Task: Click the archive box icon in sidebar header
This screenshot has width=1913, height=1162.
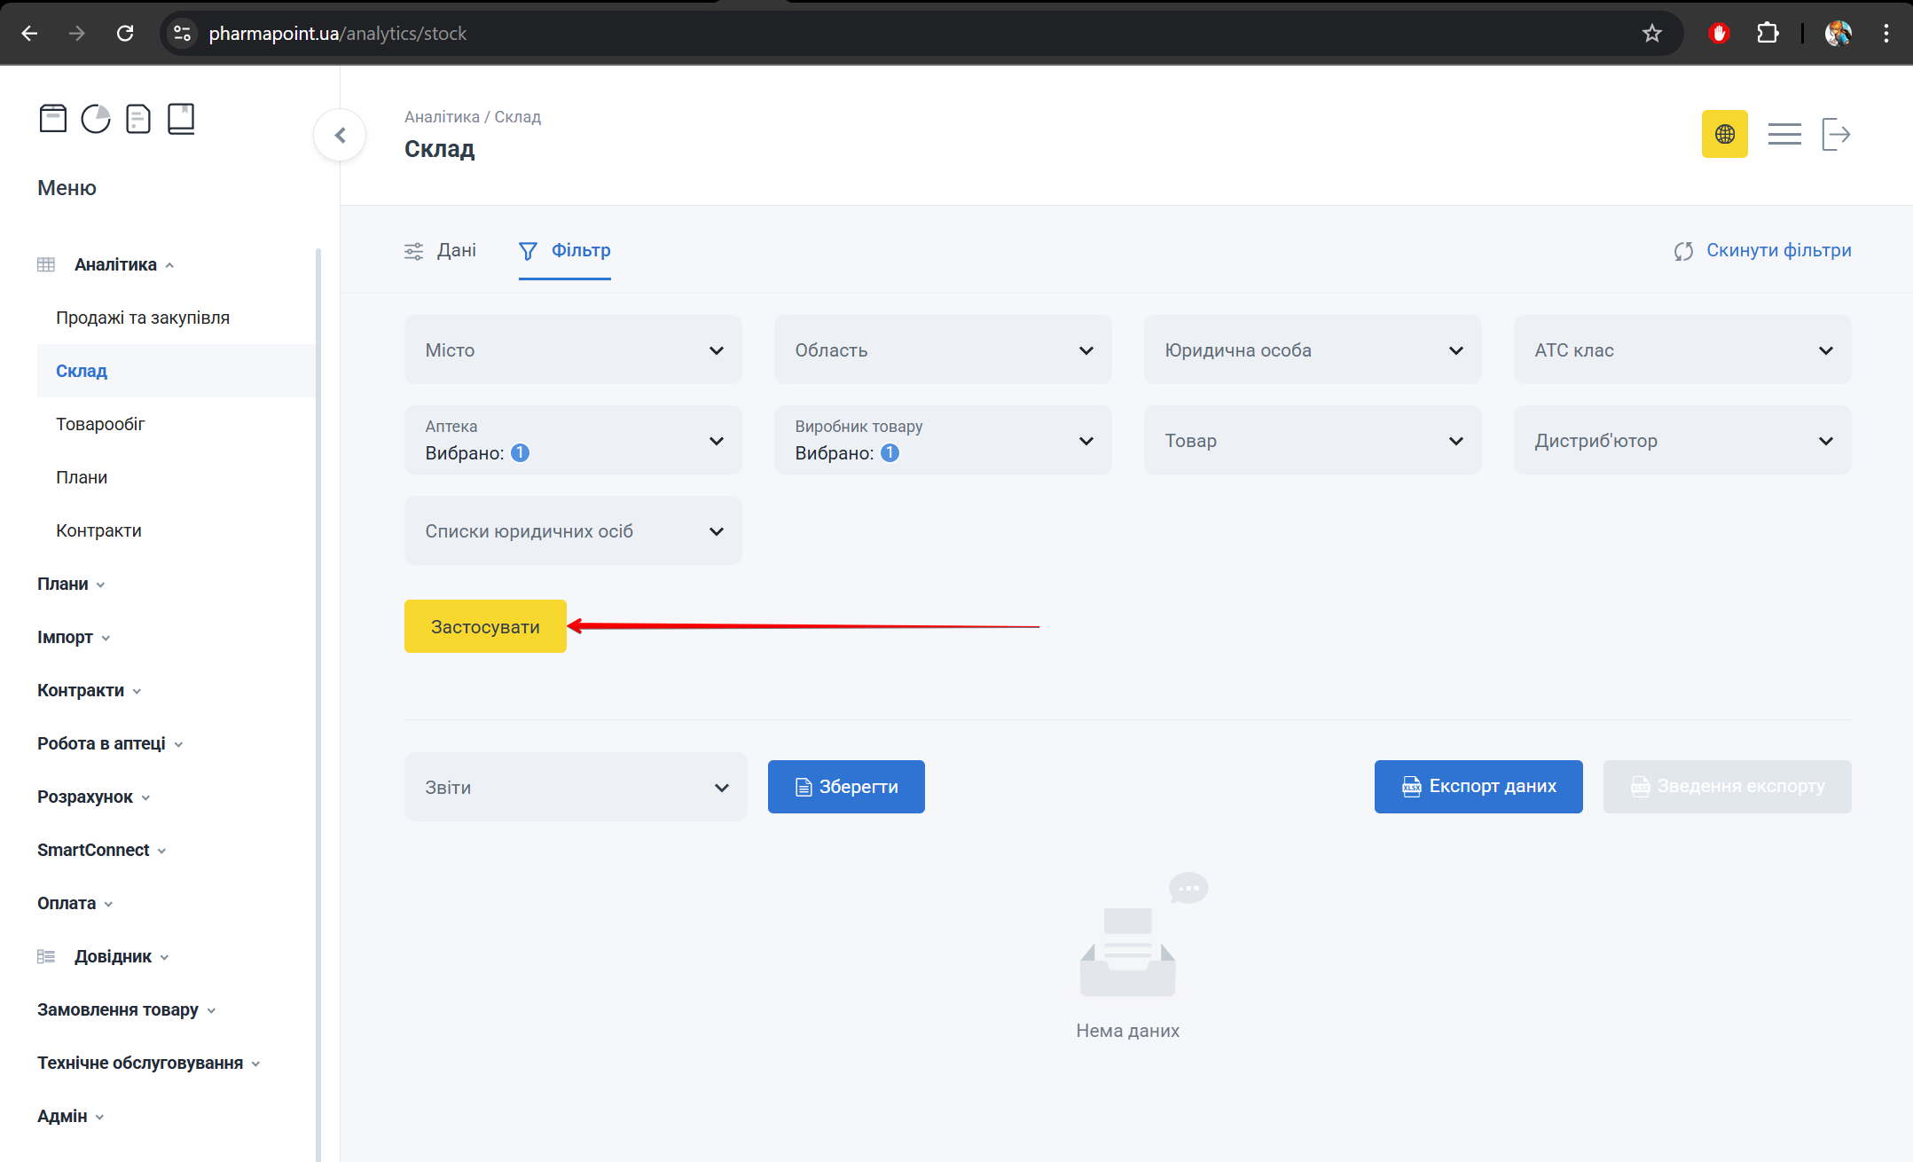Action: [x=52, y=118]
